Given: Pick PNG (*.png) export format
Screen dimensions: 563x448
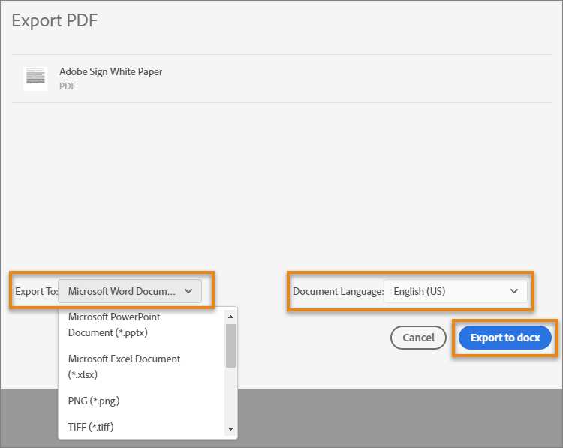Looking at the screenshot, I should (94, 401).
